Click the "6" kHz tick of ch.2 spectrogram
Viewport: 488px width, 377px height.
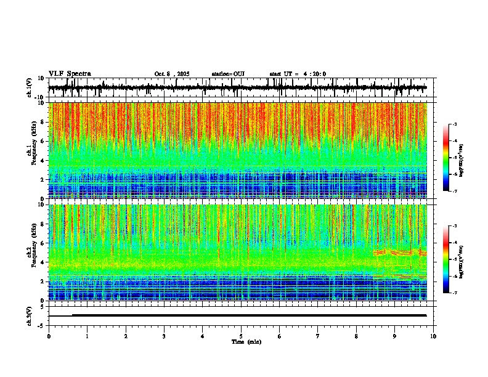pyautogui.click(x=43, y=243)
